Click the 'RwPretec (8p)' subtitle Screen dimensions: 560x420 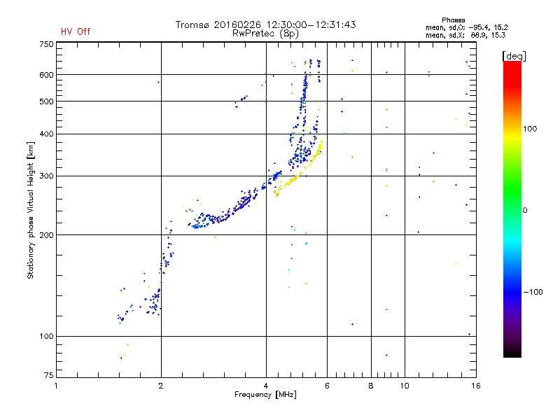tap(265, 34)
